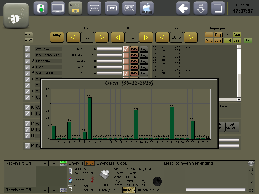Click the red thermometer icon
This screenshot has height=194, width=259.
(x=92, y=180)
